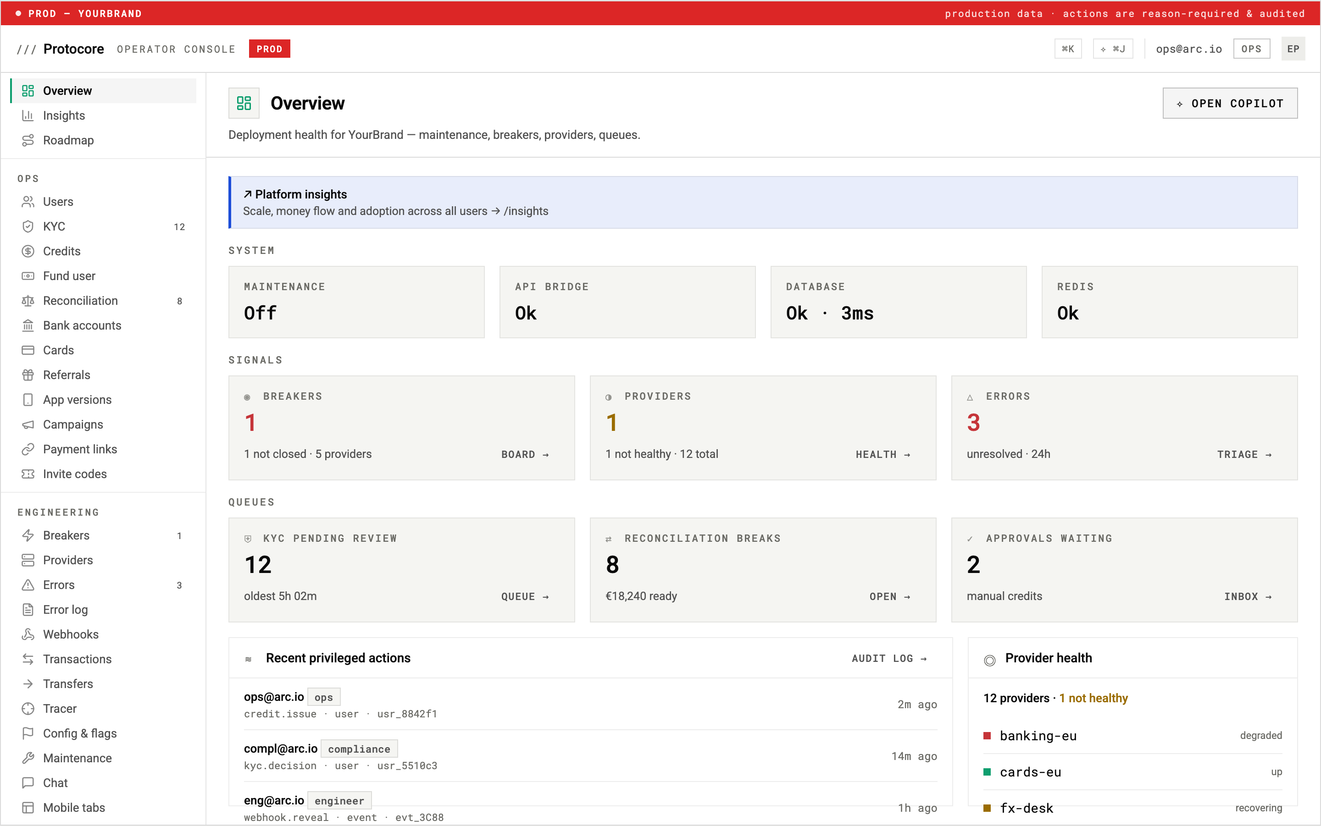This screenshot has height=826, width=1321.
Task: Open INBOX for approvals waiting
Action: [x=1249, y=596]
